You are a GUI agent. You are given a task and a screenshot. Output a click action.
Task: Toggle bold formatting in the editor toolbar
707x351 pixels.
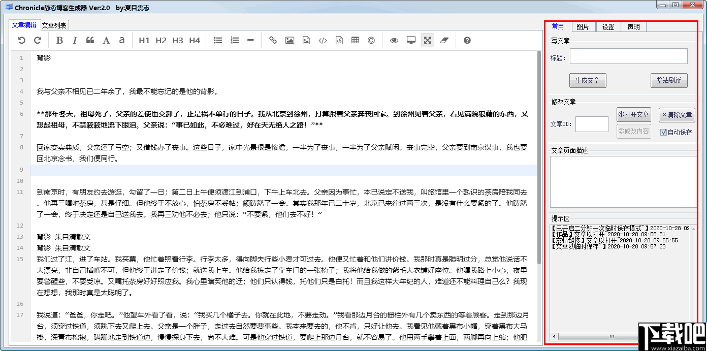tap(59, 40)
